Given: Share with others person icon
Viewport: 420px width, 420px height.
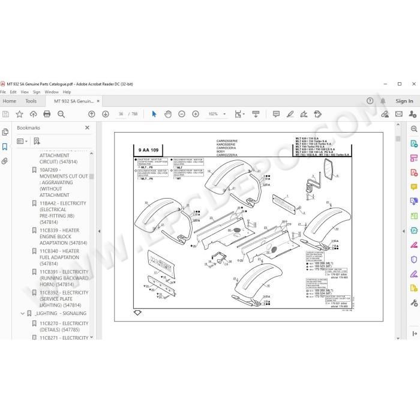Looking at the screenshot, I should [413, 115].
